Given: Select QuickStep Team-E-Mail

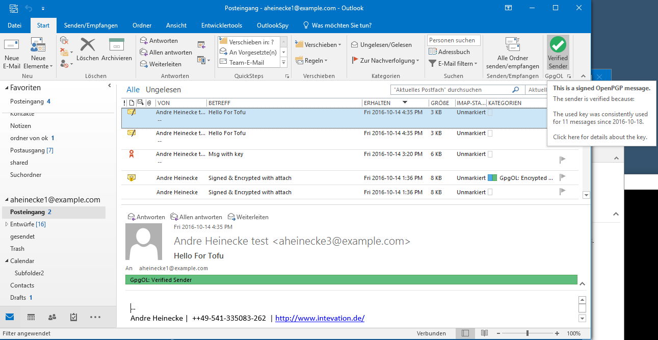Looking at the screenshot, I should [249, 62].
